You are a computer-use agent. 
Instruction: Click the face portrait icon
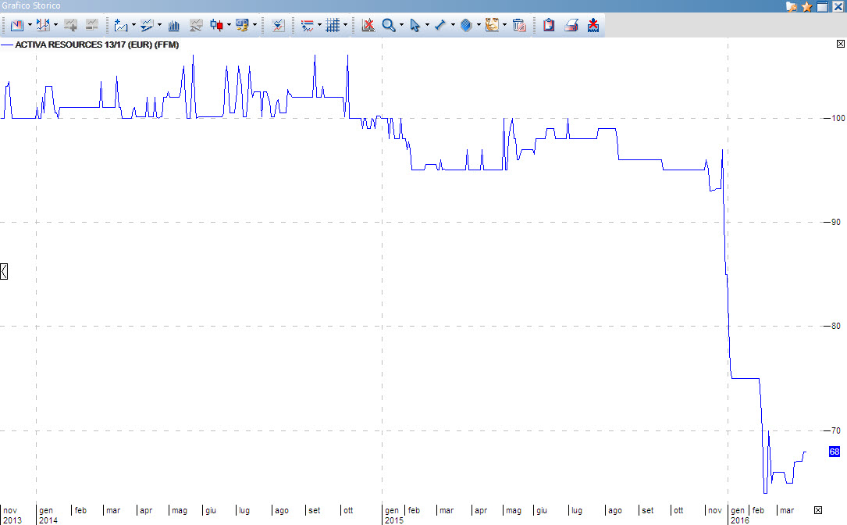(x=492, y=26)
